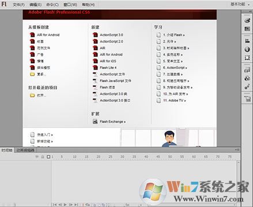Click the page icon beside 快速入门
Viewport: 253px width, 207px height.
pyautogui.click(x=32, y=135)
